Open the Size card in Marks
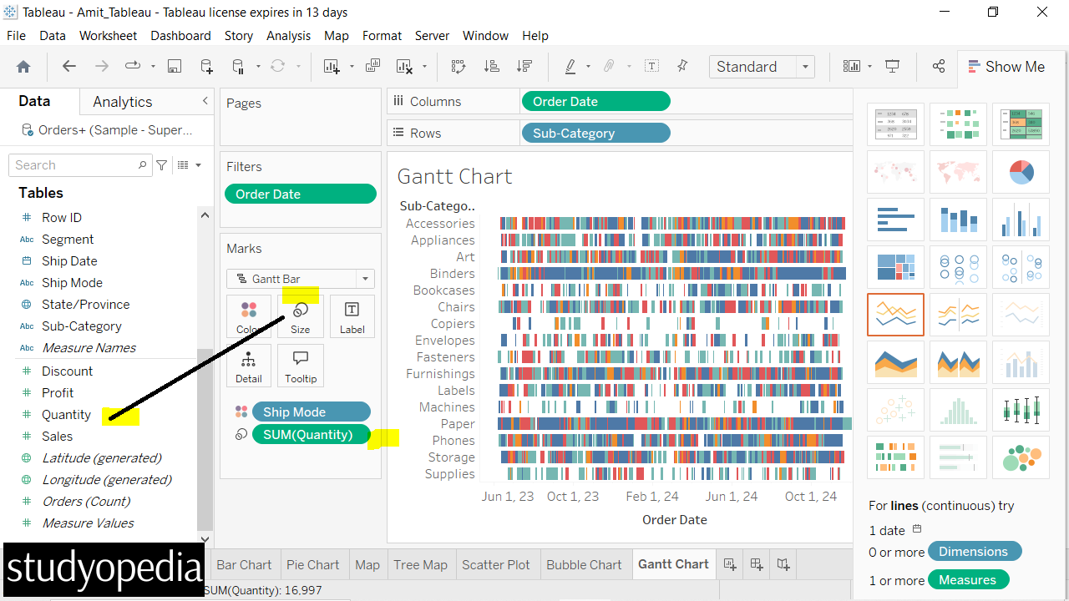Image resolution: width=1069 pixels, height=601 pixels. pyautogui.click(x=301, y=316)
